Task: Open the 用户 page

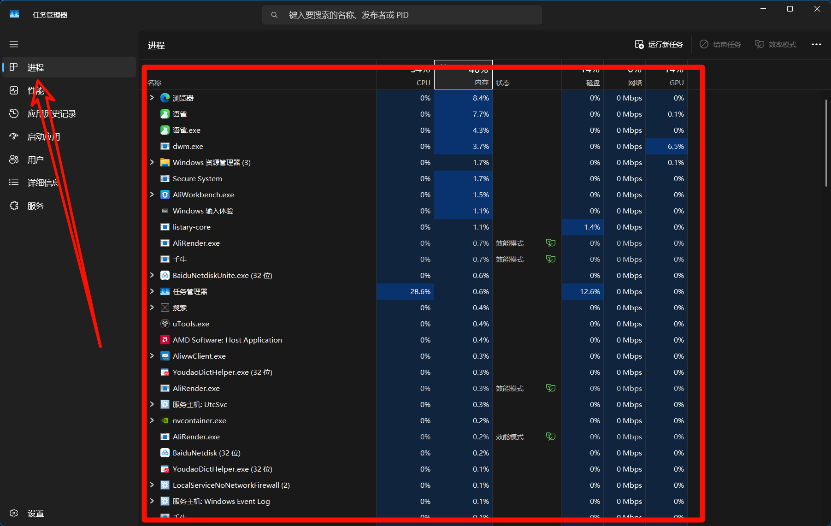Action: click(x=69, y=160)
